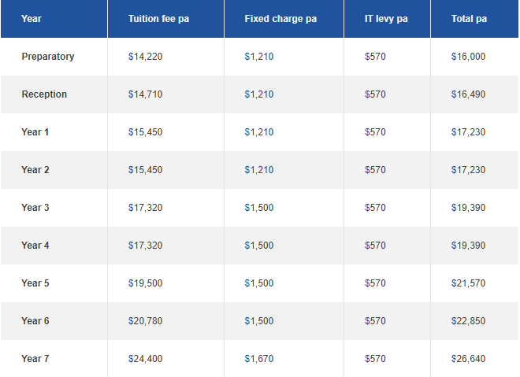Click the Year column header
The width and height of the screenshot is (520, 377).
[32, 19]
